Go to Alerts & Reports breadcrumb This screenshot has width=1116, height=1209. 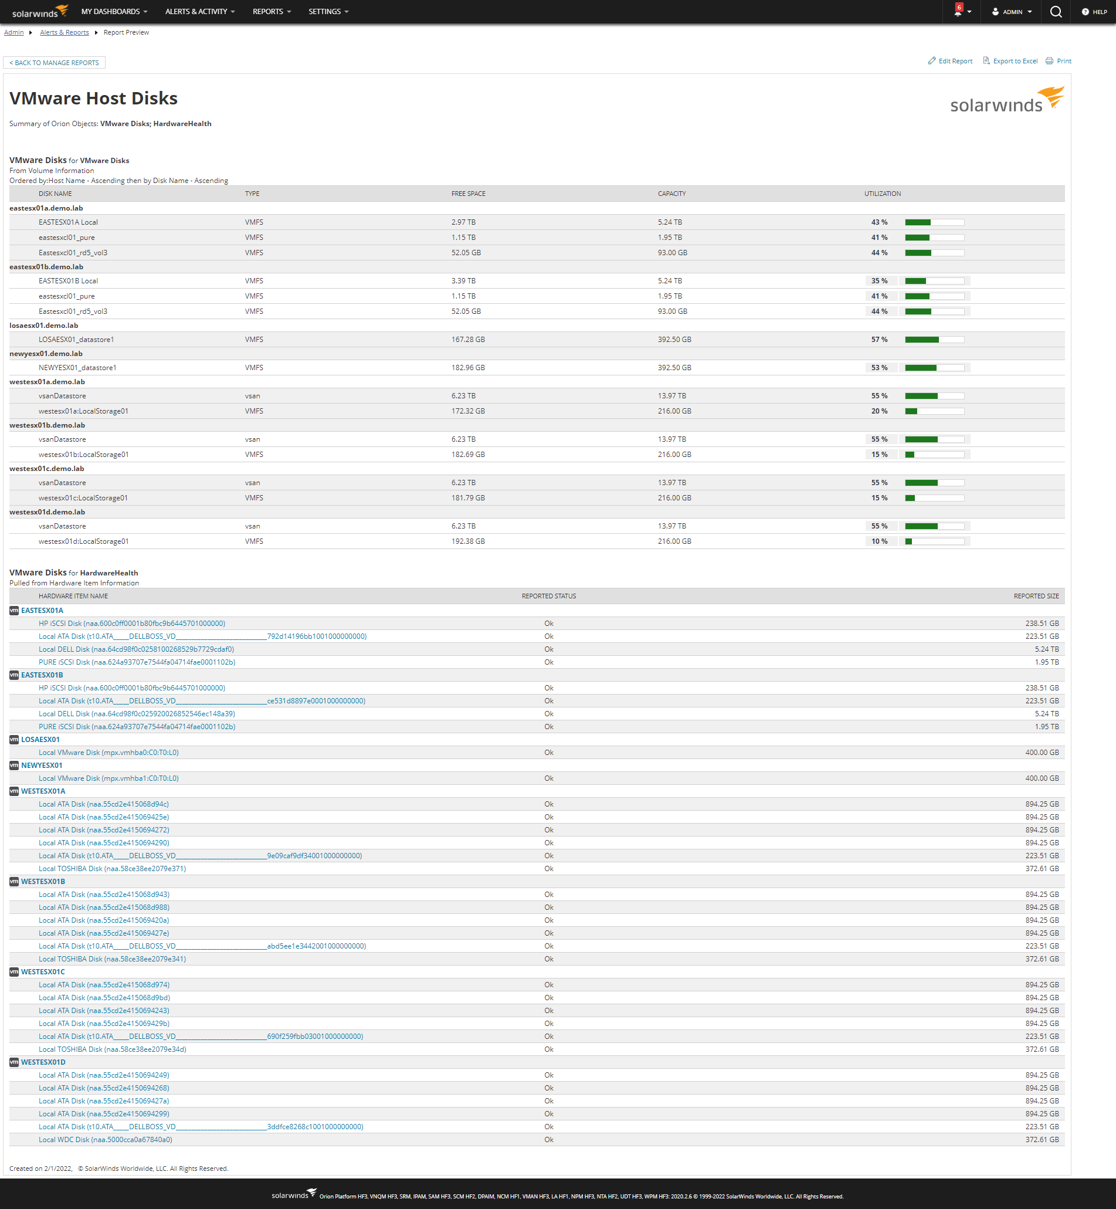(x=64, y=33)
